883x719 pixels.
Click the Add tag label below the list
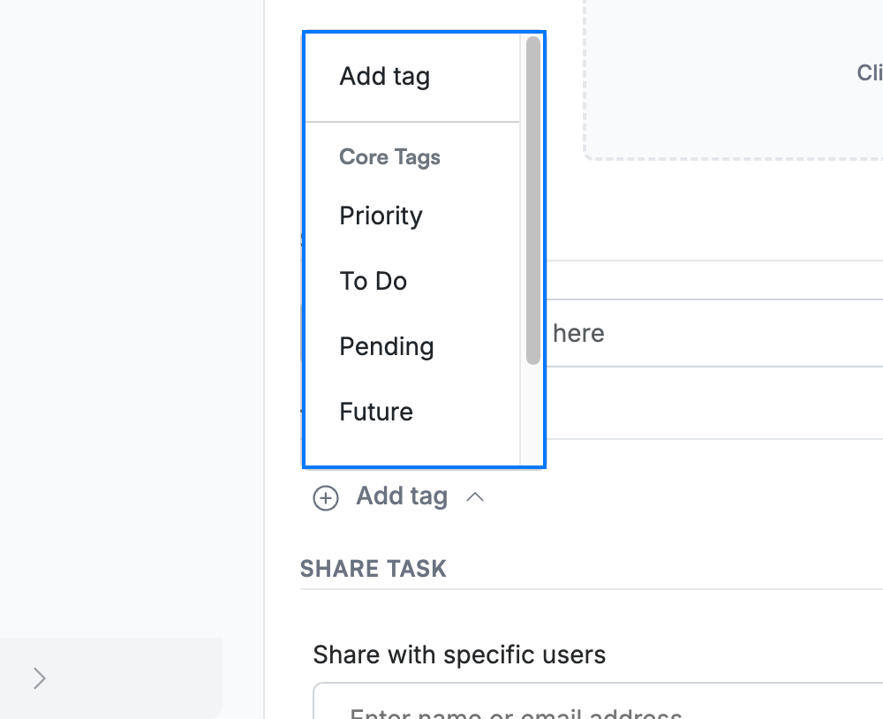402,497
